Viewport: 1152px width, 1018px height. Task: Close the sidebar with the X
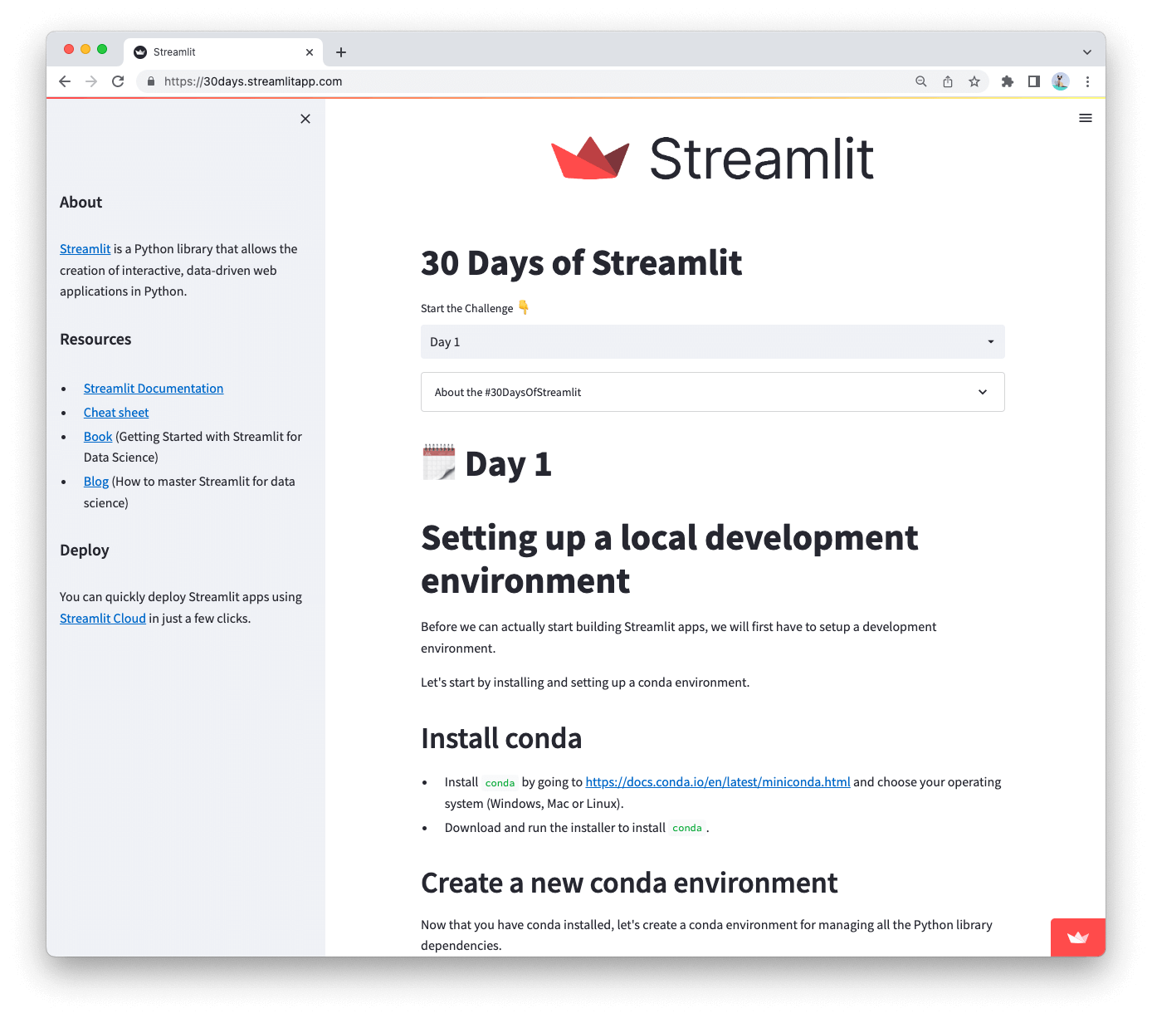[305, 119]
